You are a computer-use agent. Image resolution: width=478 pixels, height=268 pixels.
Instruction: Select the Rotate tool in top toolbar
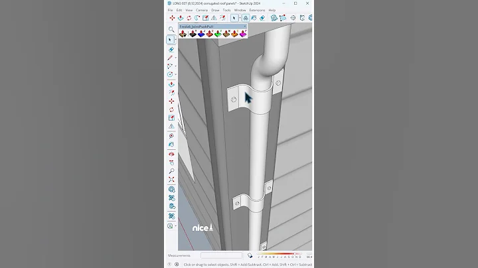pyautogui.click(x=189, y=18)
